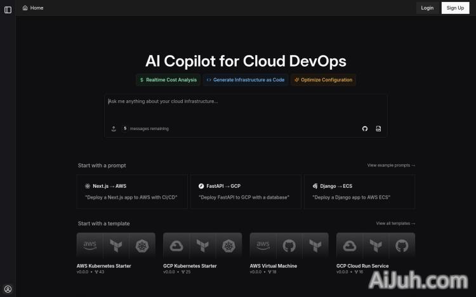Click Terraform icon on GCP Cloud Run Service
Viewport: 476px width, 297px height.
pos(375,246)
